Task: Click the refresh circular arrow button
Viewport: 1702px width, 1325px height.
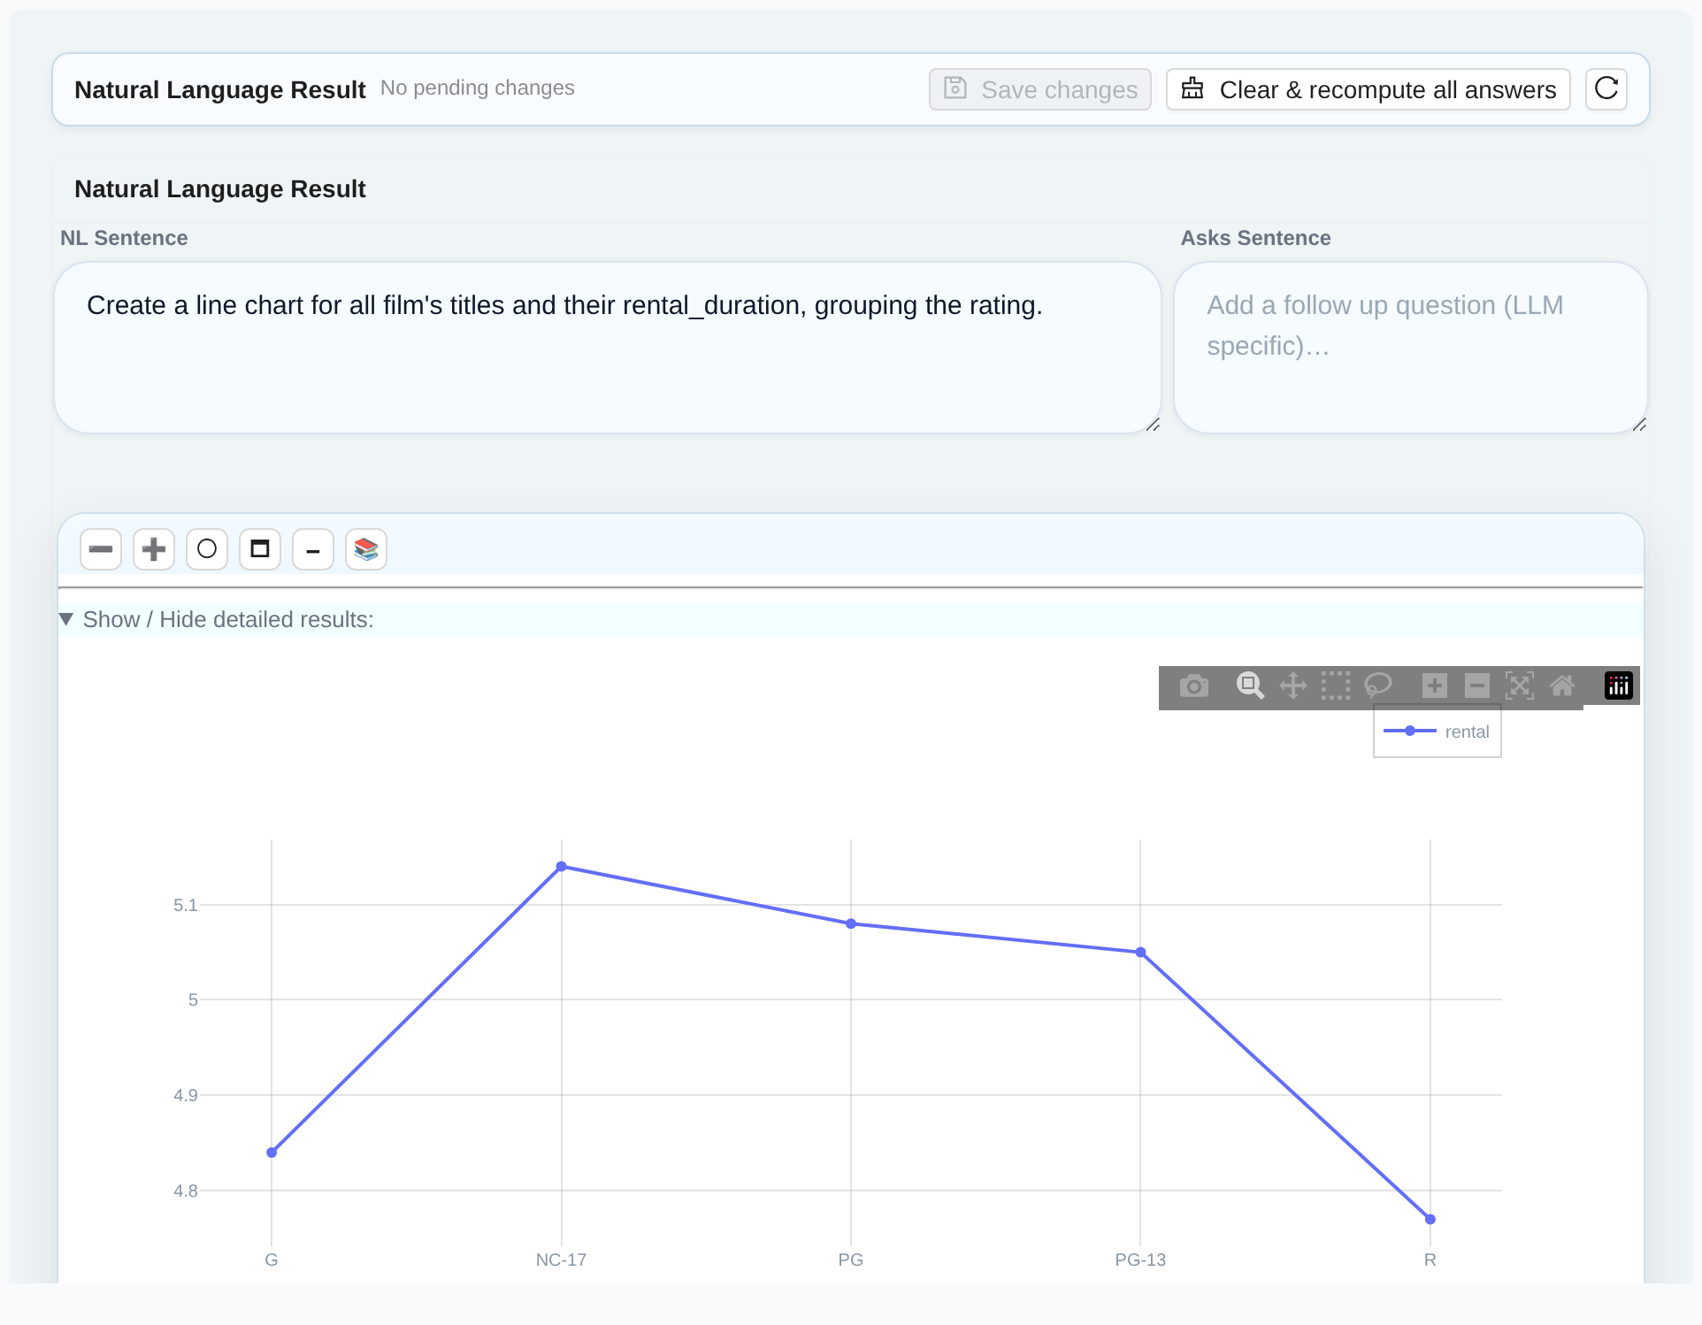Action: pos(1606,88)
